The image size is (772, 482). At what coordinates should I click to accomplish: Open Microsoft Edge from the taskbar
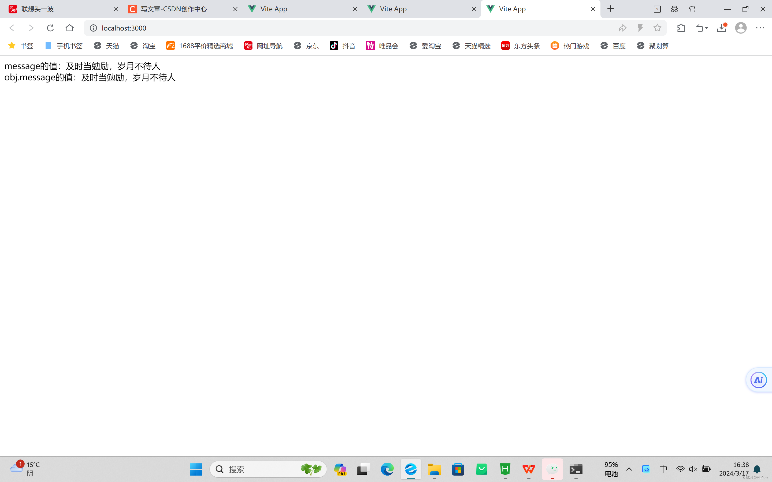point(387,469)
